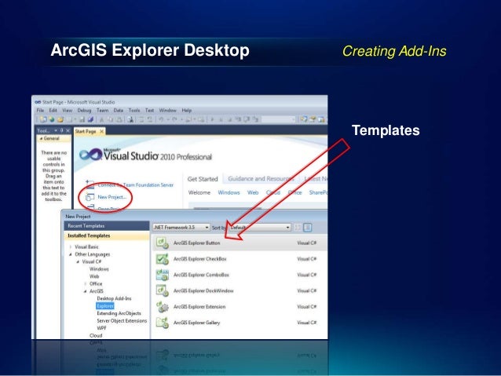Open the Window menu
The width and height of the screenshot is (501, 376).
click(x=168, y=110)
